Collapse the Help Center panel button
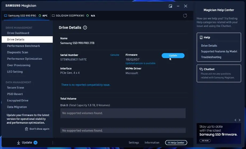The height and width of the screenshot is (149, 246). 176,143
